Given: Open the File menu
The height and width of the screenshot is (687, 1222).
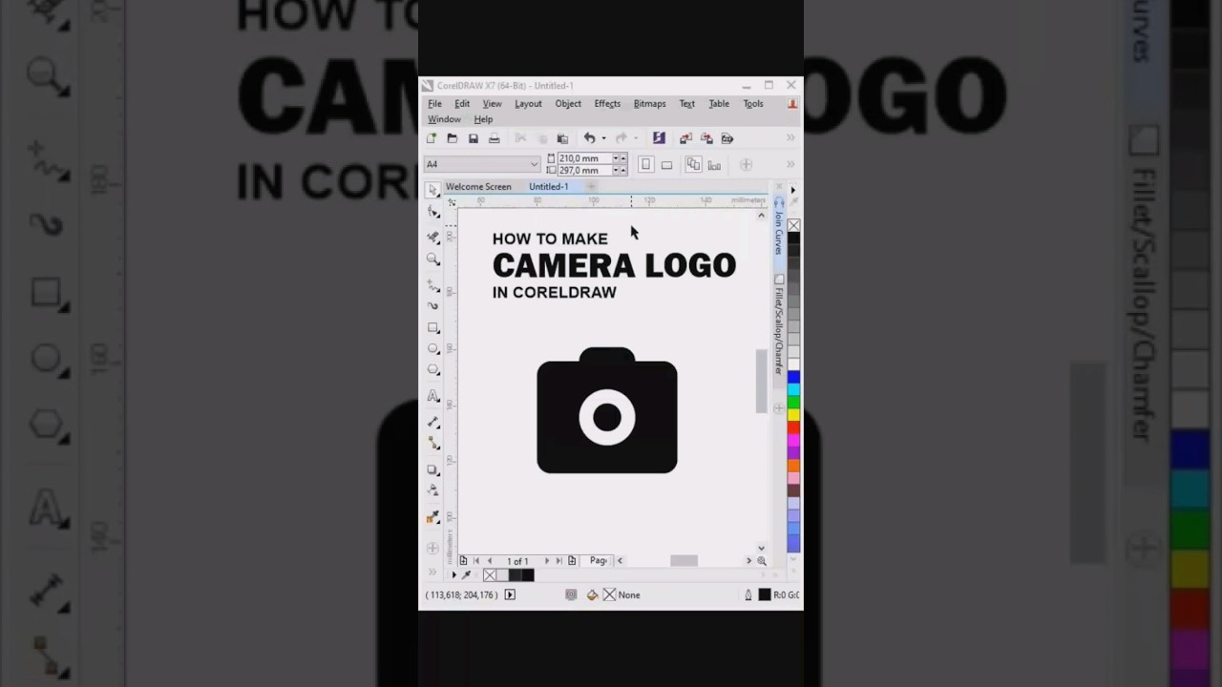Looking at the screenshot, I should pyautogui.click(x=434, y=103).
